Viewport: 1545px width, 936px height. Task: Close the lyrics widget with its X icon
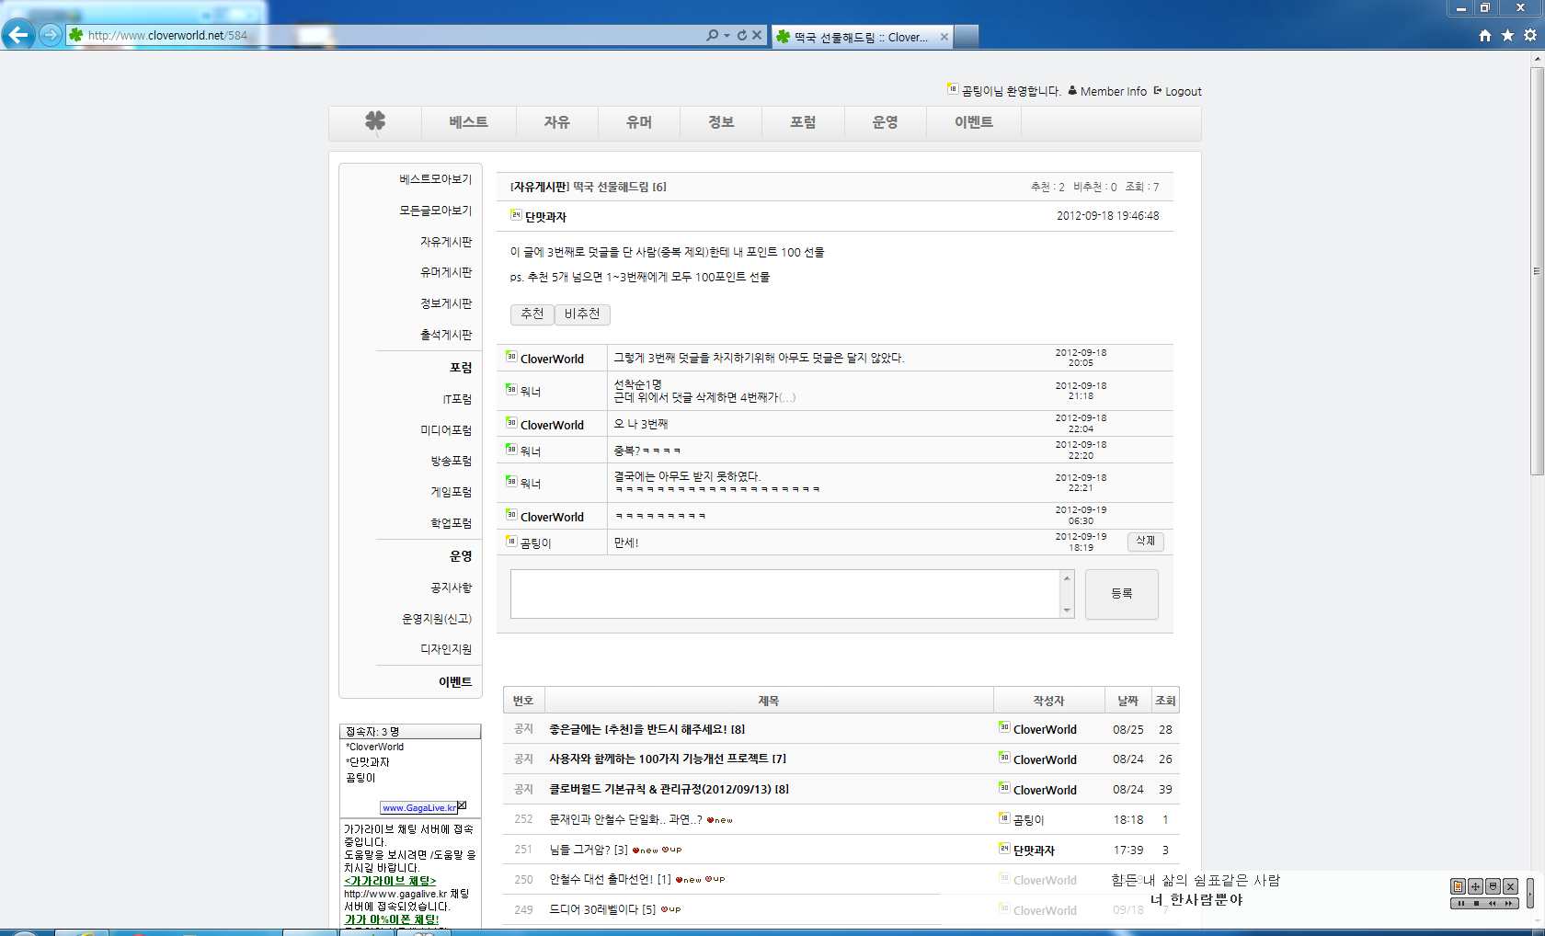point(1510,886)
